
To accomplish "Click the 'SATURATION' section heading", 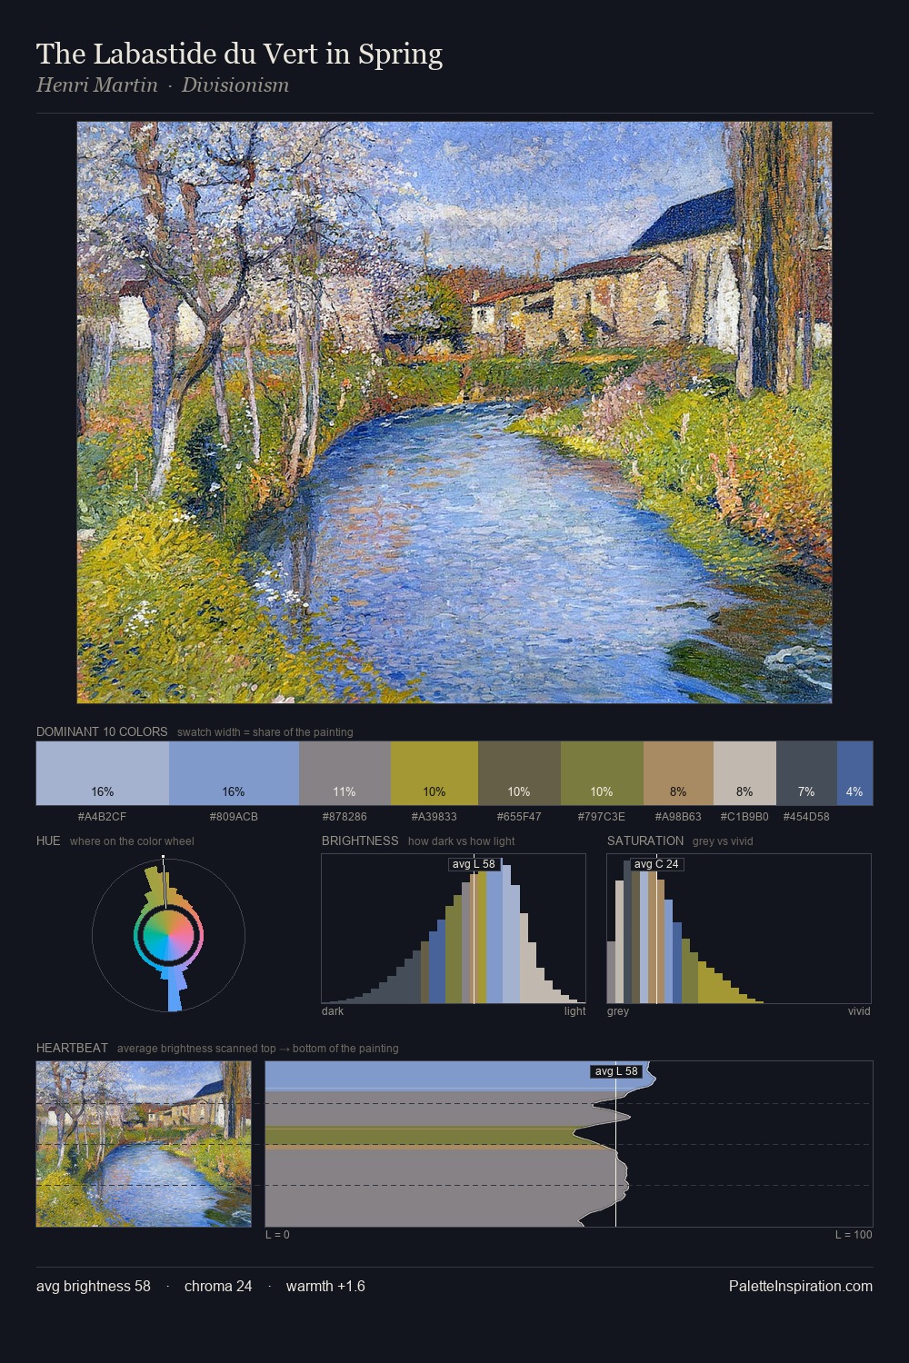I will (x=645, y=841).
